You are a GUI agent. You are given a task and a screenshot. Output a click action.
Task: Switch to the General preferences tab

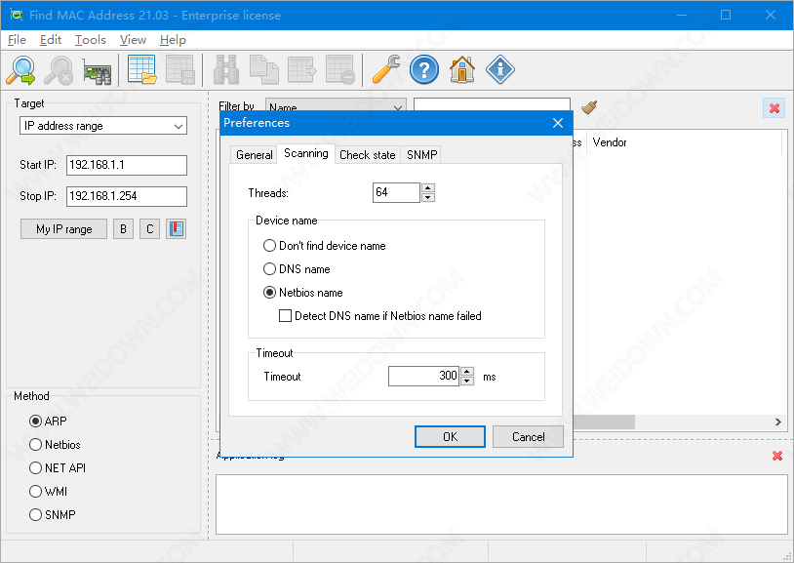254,155
